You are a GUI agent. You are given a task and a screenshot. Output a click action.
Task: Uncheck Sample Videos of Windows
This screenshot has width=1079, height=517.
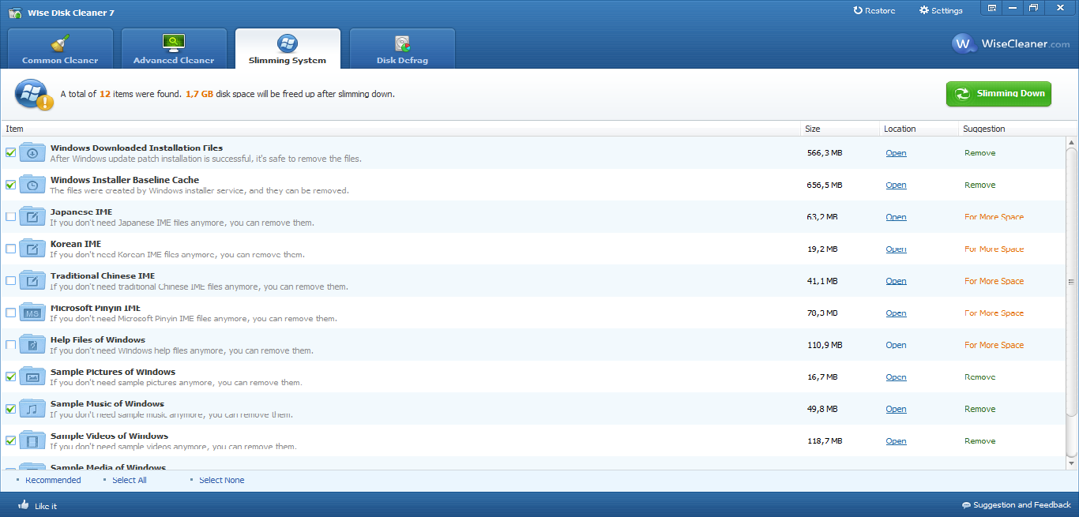click(11, 440)
